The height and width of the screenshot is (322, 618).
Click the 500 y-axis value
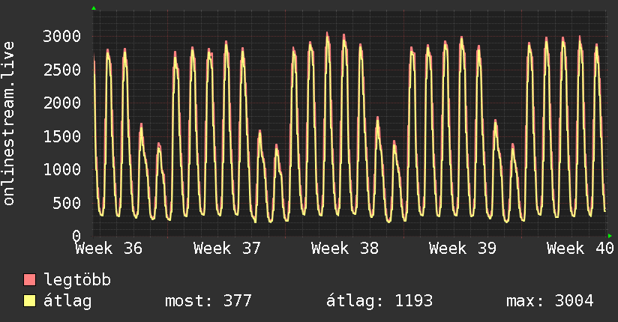67,203
